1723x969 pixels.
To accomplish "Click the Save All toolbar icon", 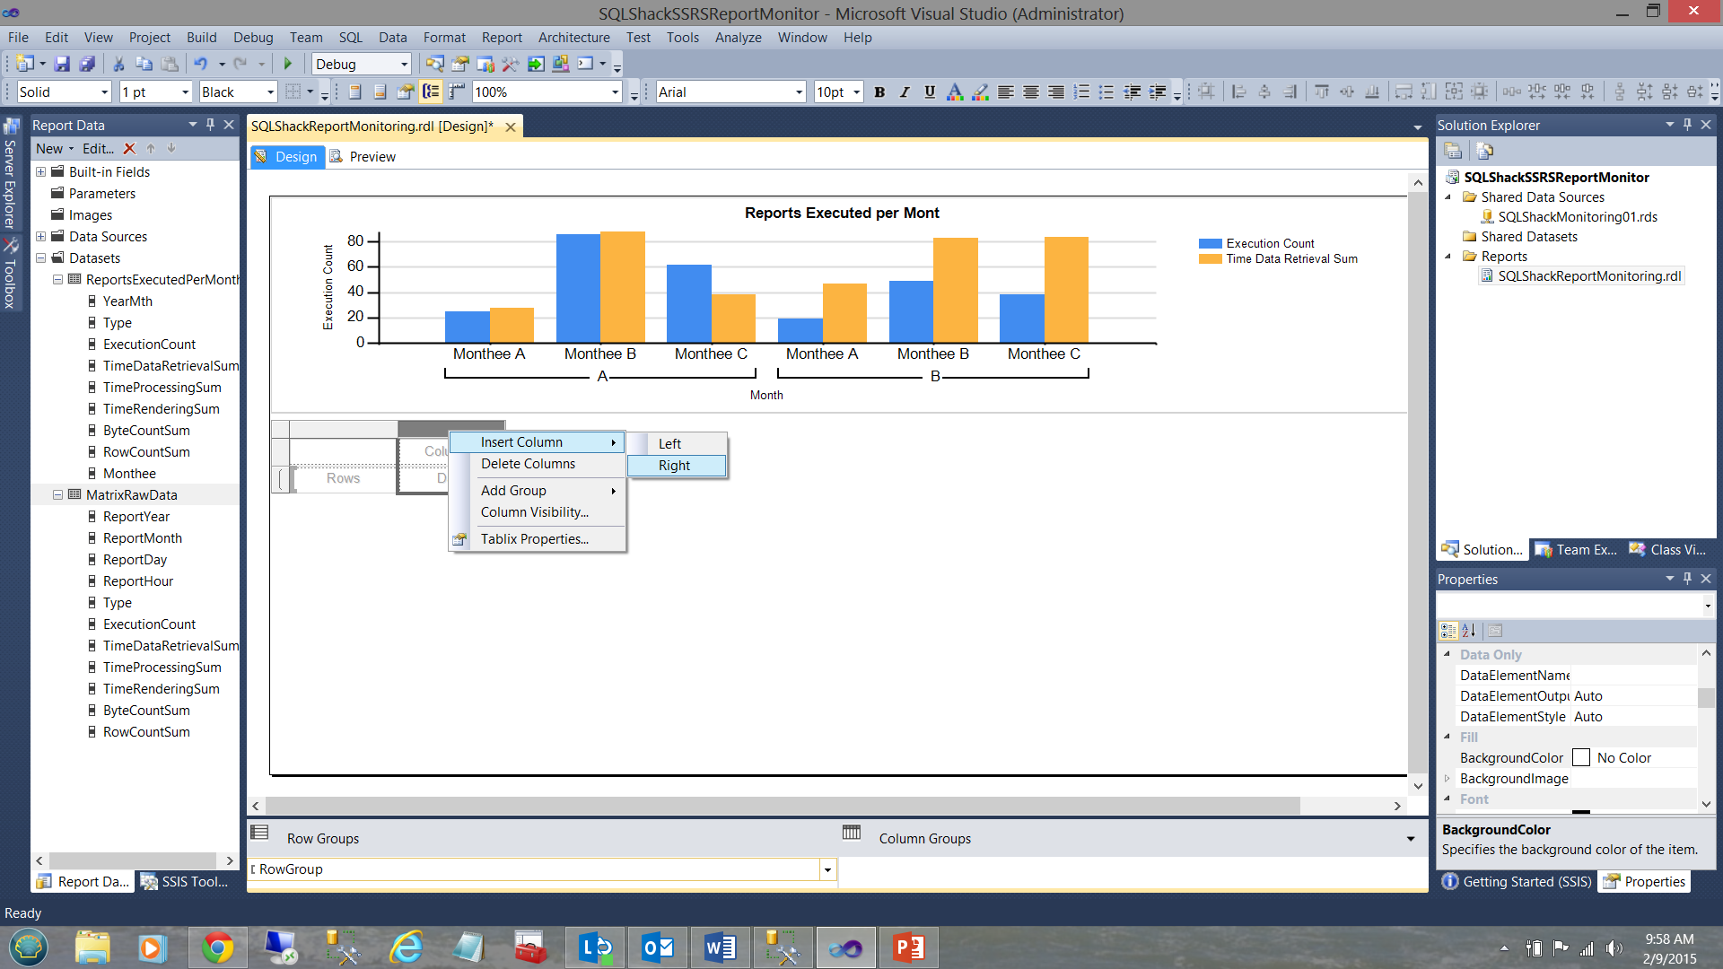I will point(87,64).
